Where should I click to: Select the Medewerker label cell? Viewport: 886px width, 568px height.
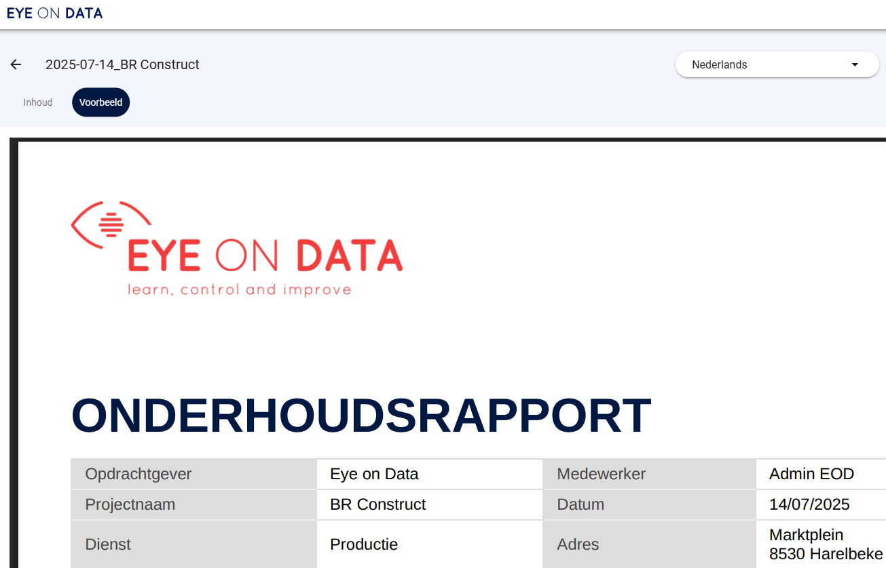[x=648, y=474]
